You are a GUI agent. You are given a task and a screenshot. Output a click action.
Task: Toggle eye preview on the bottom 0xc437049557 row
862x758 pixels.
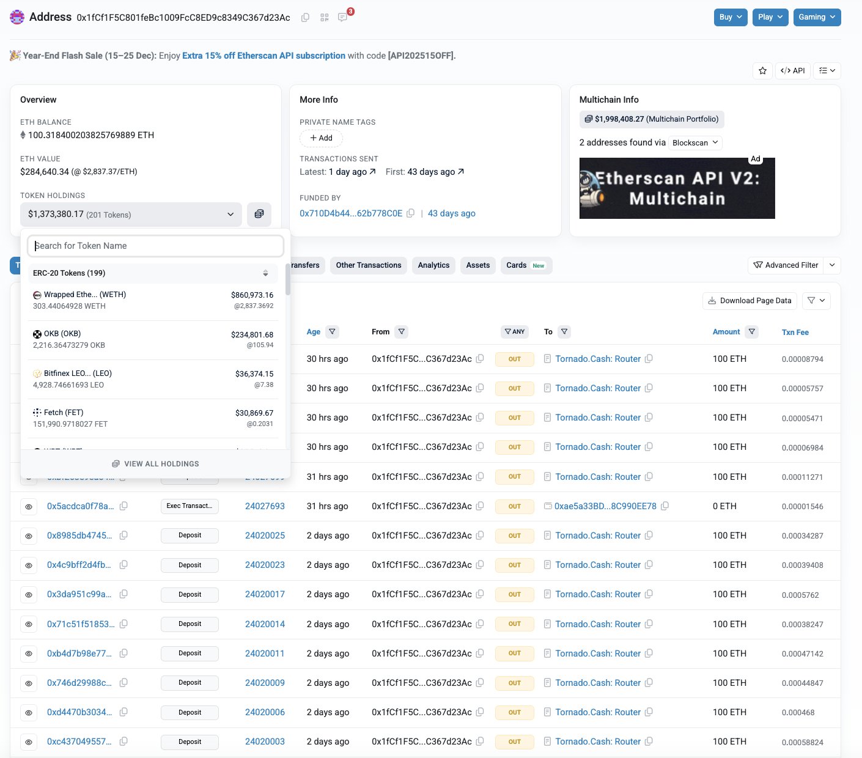point(29,741)
